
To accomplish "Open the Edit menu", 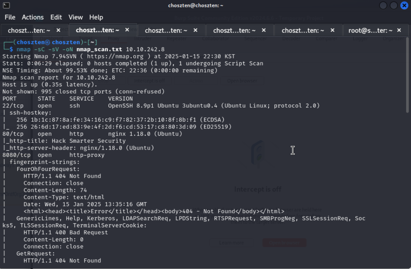I will click(56, 17).
